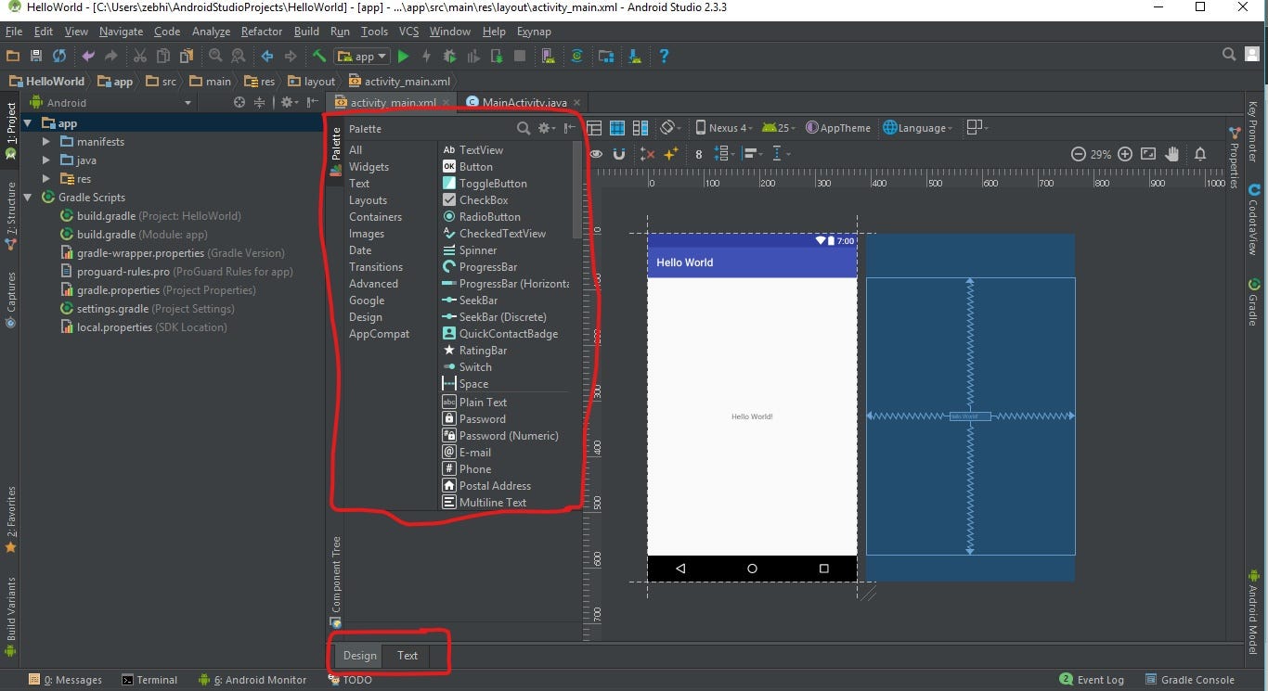Open the Refactor menu
1268x691 pixels.
pyautogui.click(x=261, y=32)
